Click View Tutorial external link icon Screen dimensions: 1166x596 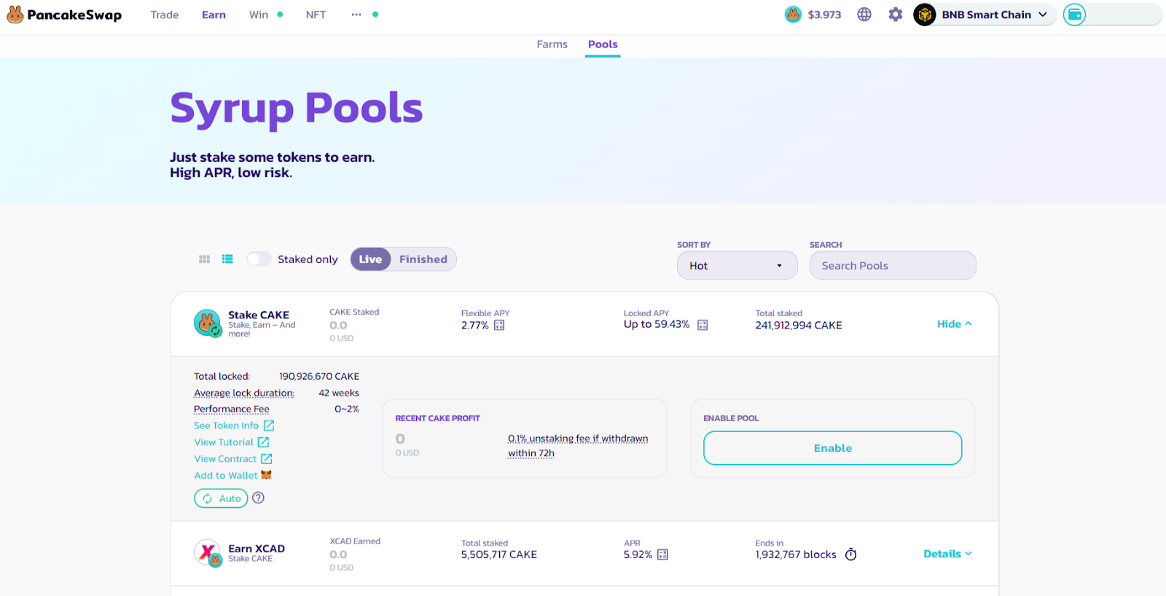[263, 442]
